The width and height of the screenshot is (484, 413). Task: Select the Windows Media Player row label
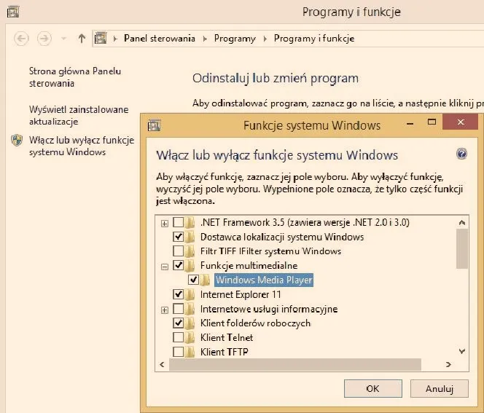point(264,280)
